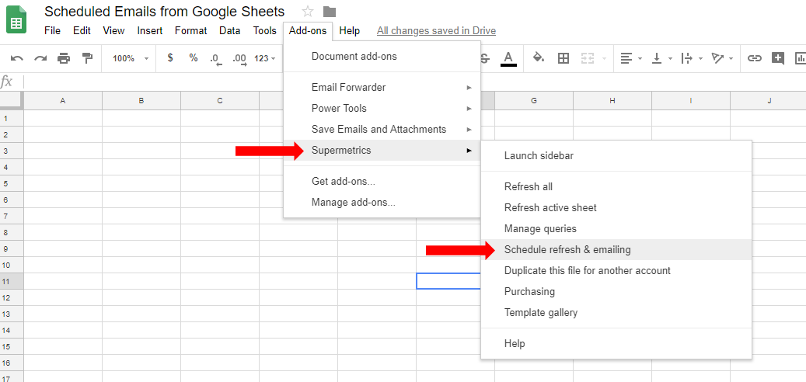Decrease decimal places
This screenshot has height=382, width=806.
click(x=216, y=58)
